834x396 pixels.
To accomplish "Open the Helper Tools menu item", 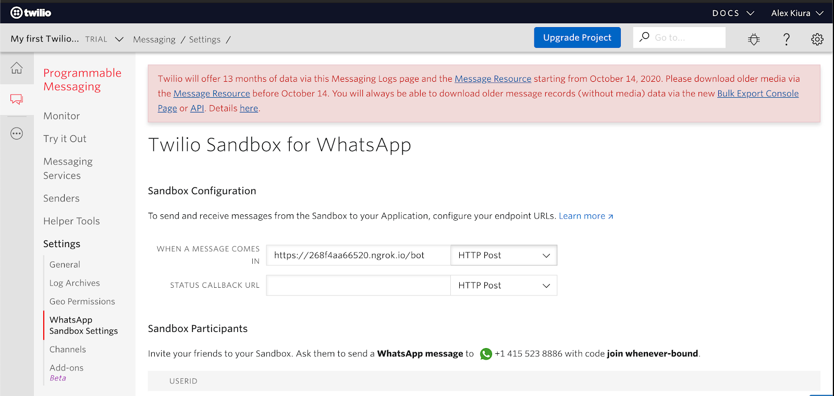I will pos(71,221).
